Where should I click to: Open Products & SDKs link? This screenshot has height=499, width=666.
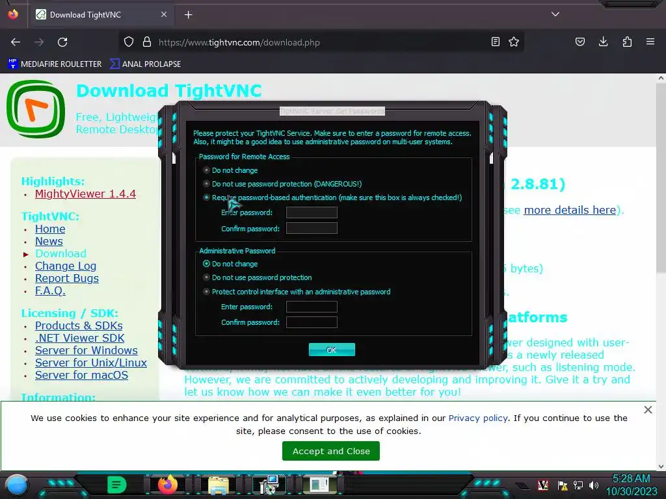(79, 326)
